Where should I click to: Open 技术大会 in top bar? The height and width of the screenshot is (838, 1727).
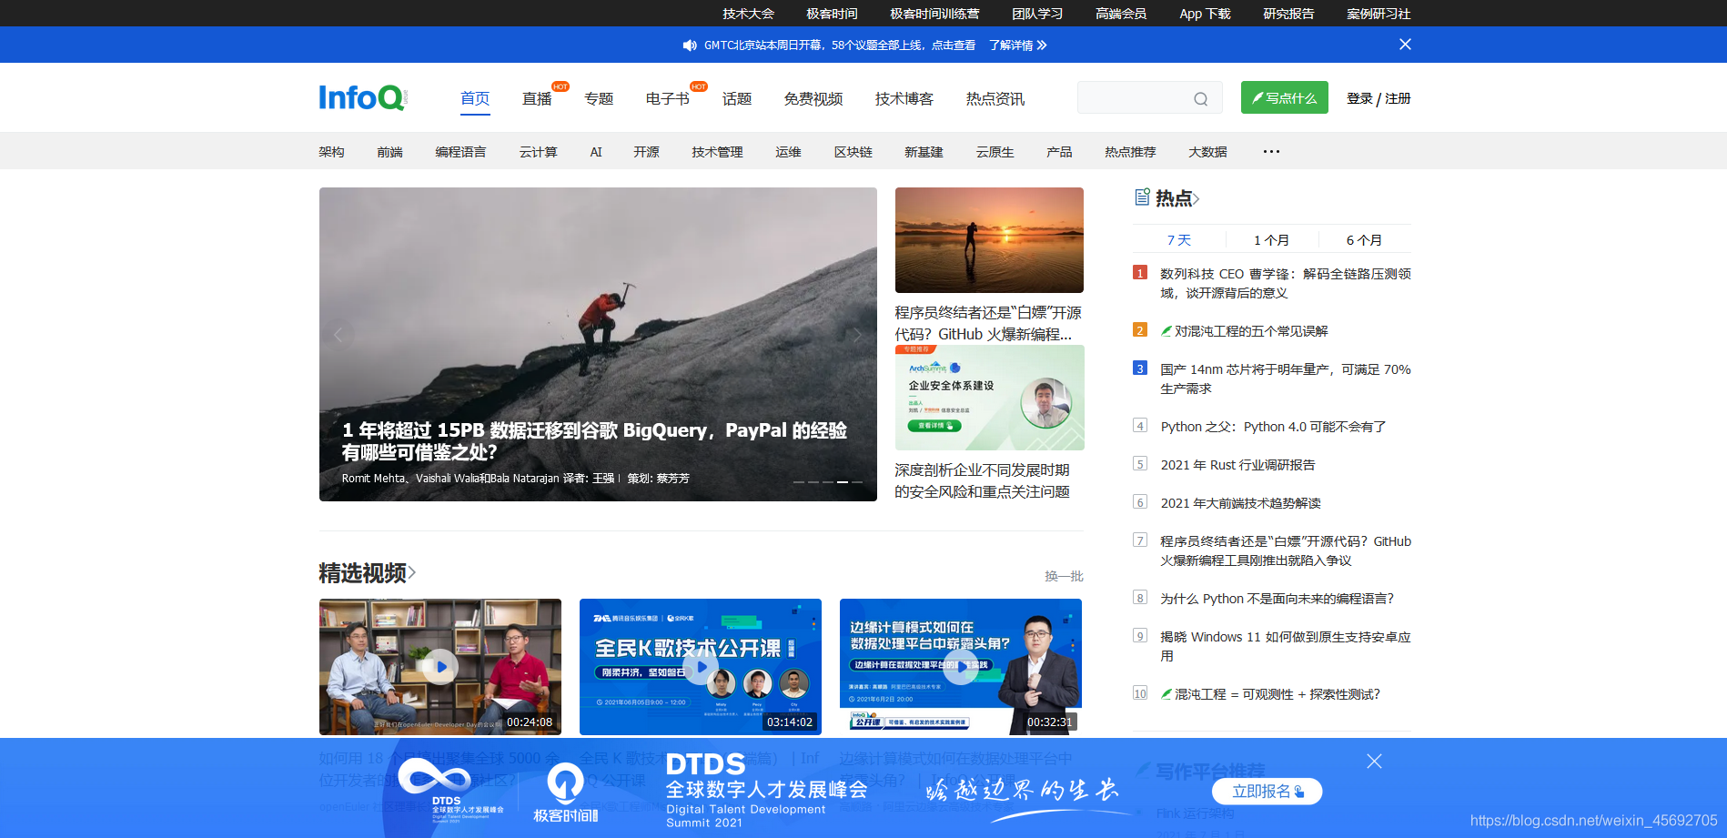(x=748, y=14)
